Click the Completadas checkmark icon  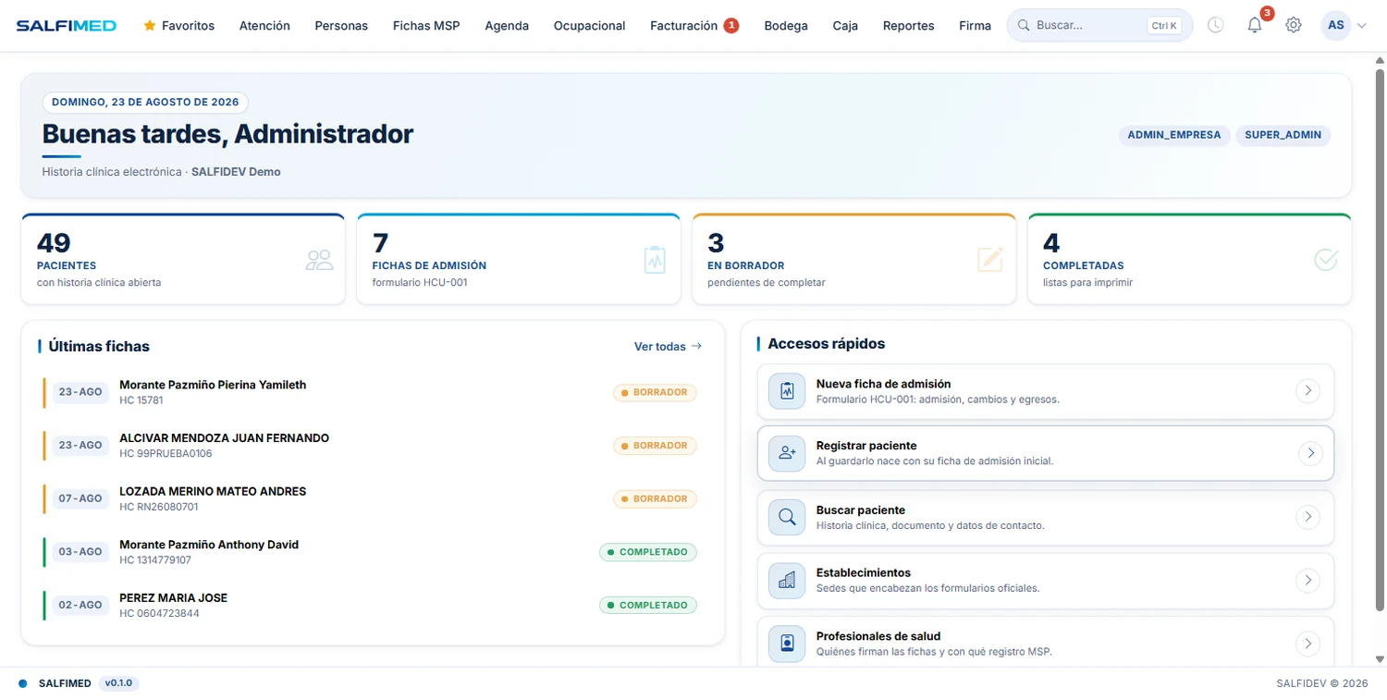tap(1326, 260)
